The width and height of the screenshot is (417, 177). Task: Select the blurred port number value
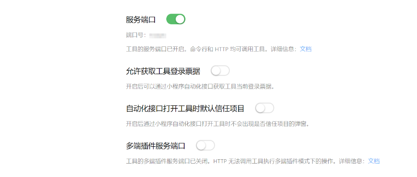tap(158, 35)
